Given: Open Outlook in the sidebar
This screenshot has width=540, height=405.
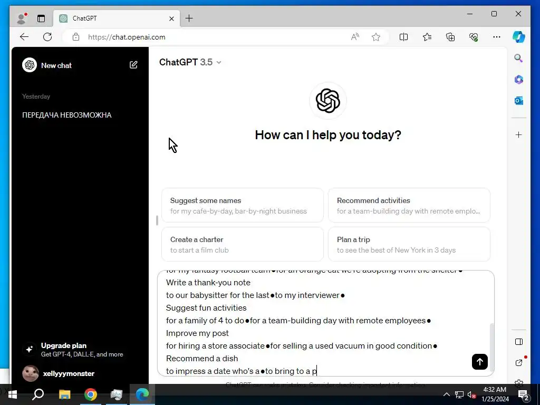Looking at the screenshot, I should pos(519,101).
